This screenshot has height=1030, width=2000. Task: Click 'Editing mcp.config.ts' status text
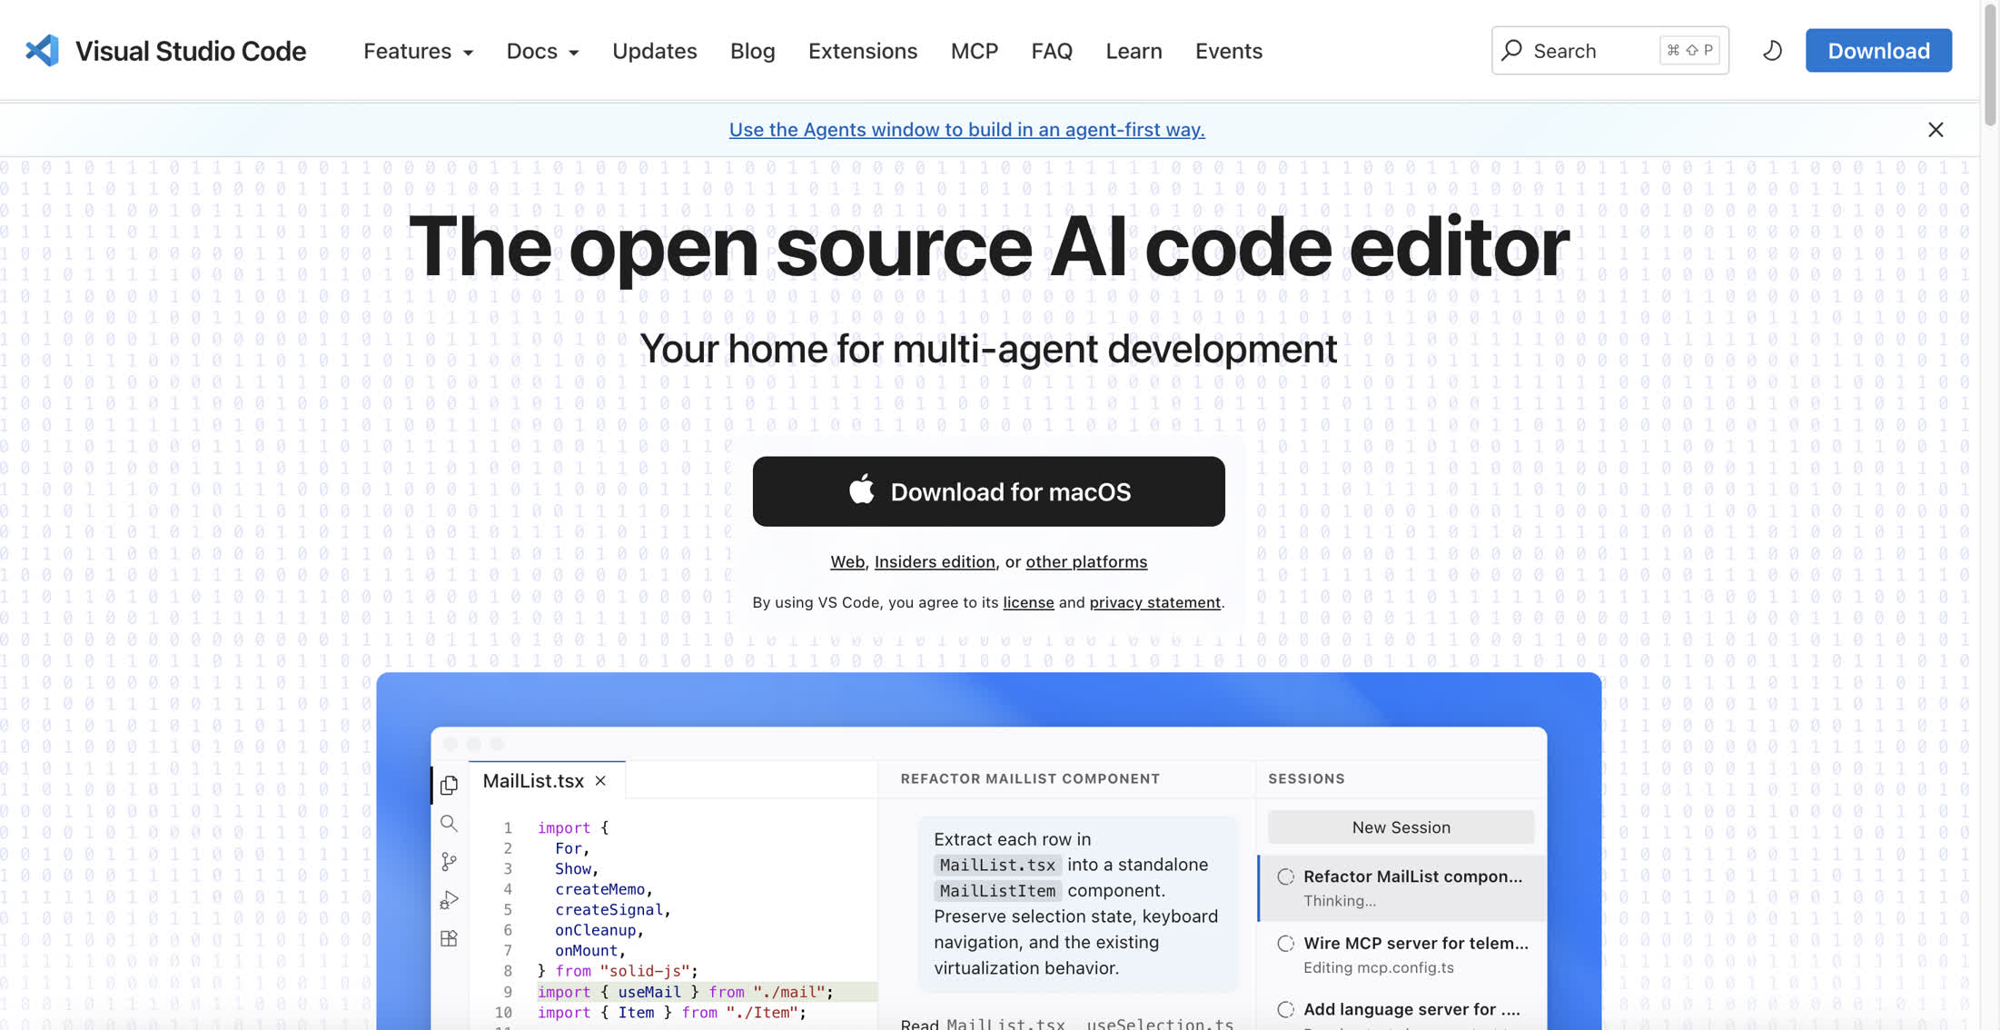1379,967
